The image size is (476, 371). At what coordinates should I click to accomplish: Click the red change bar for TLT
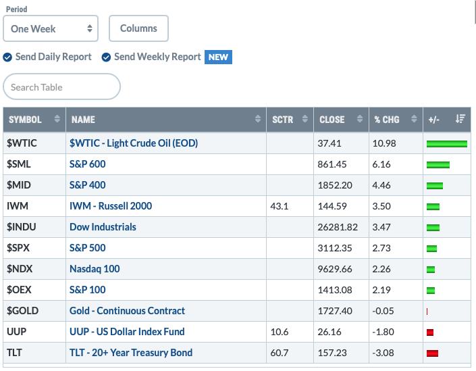tap(432, 353)
